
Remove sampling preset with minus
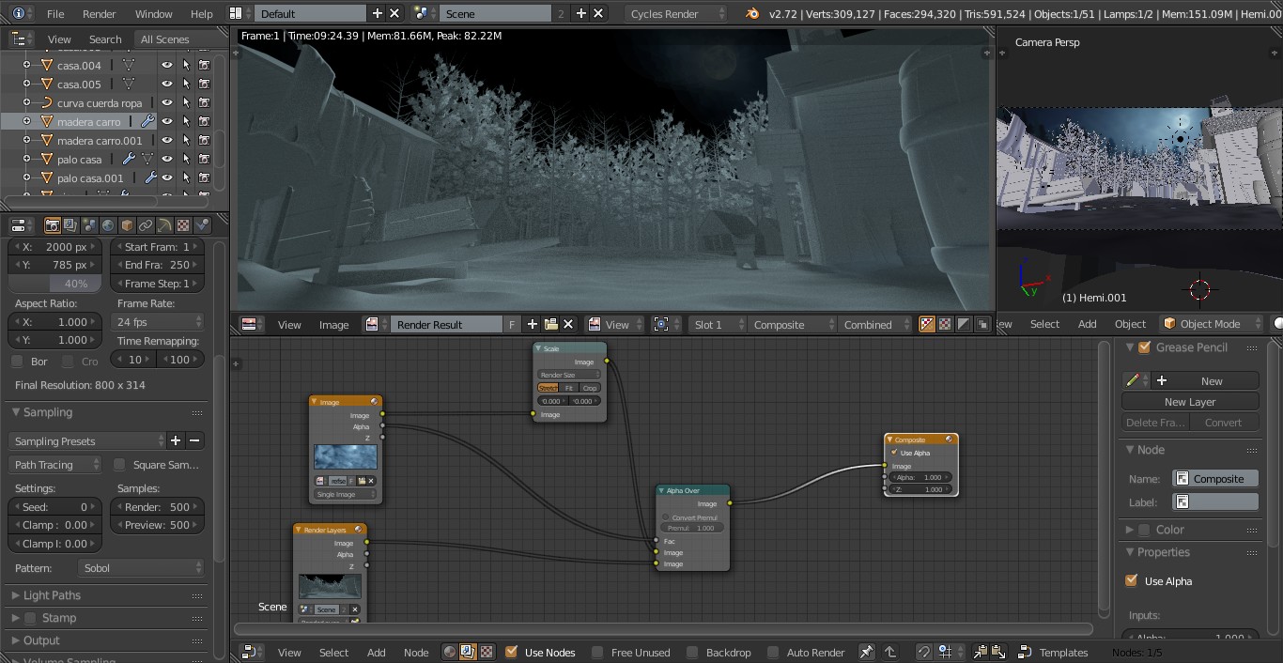(194, 440)
